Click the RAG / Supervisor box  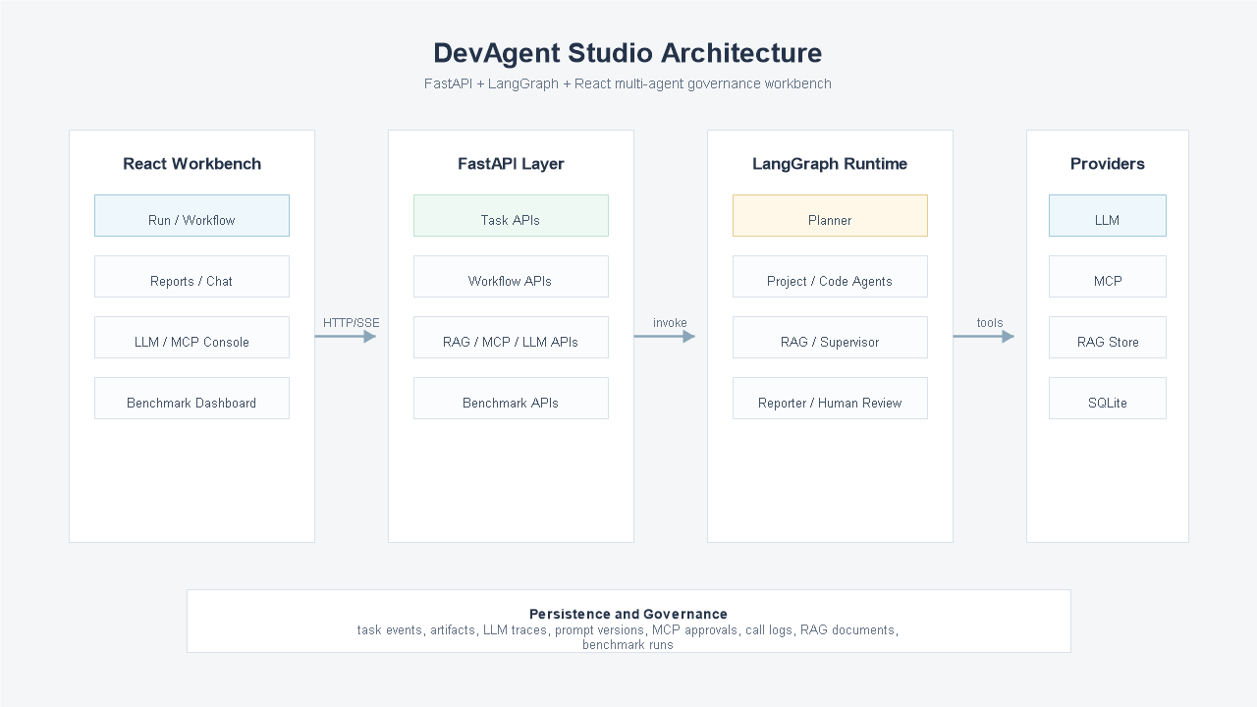[x=830, y=337]
